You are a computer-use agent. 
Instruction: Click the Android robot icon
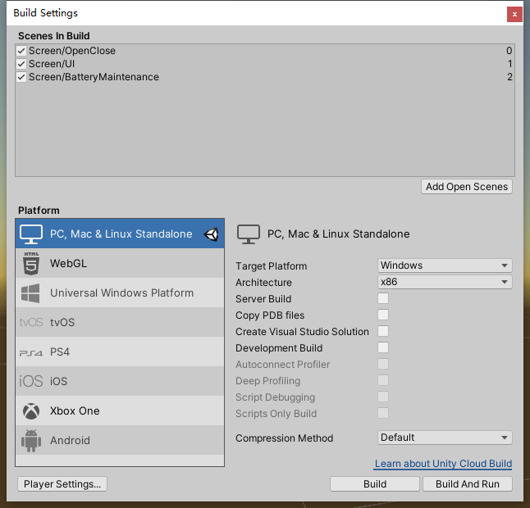point(31,441)
